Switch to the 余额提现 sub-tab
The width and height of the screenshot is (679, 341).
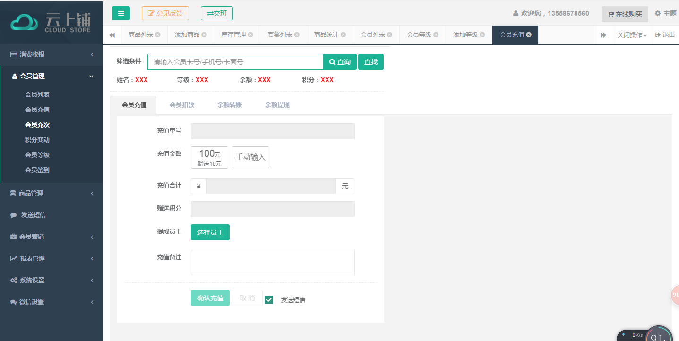point(277,105)
